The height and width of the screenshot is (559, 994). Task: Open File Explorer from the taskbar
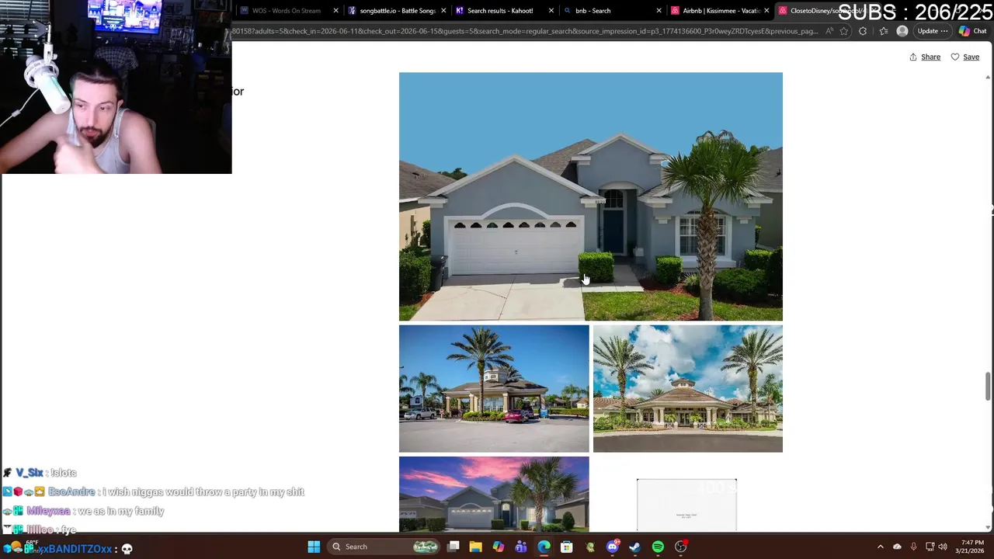tap(476, 547)
